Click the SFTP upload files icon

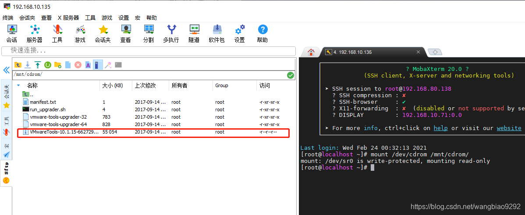pyautogui.click(x=38, y=64)
